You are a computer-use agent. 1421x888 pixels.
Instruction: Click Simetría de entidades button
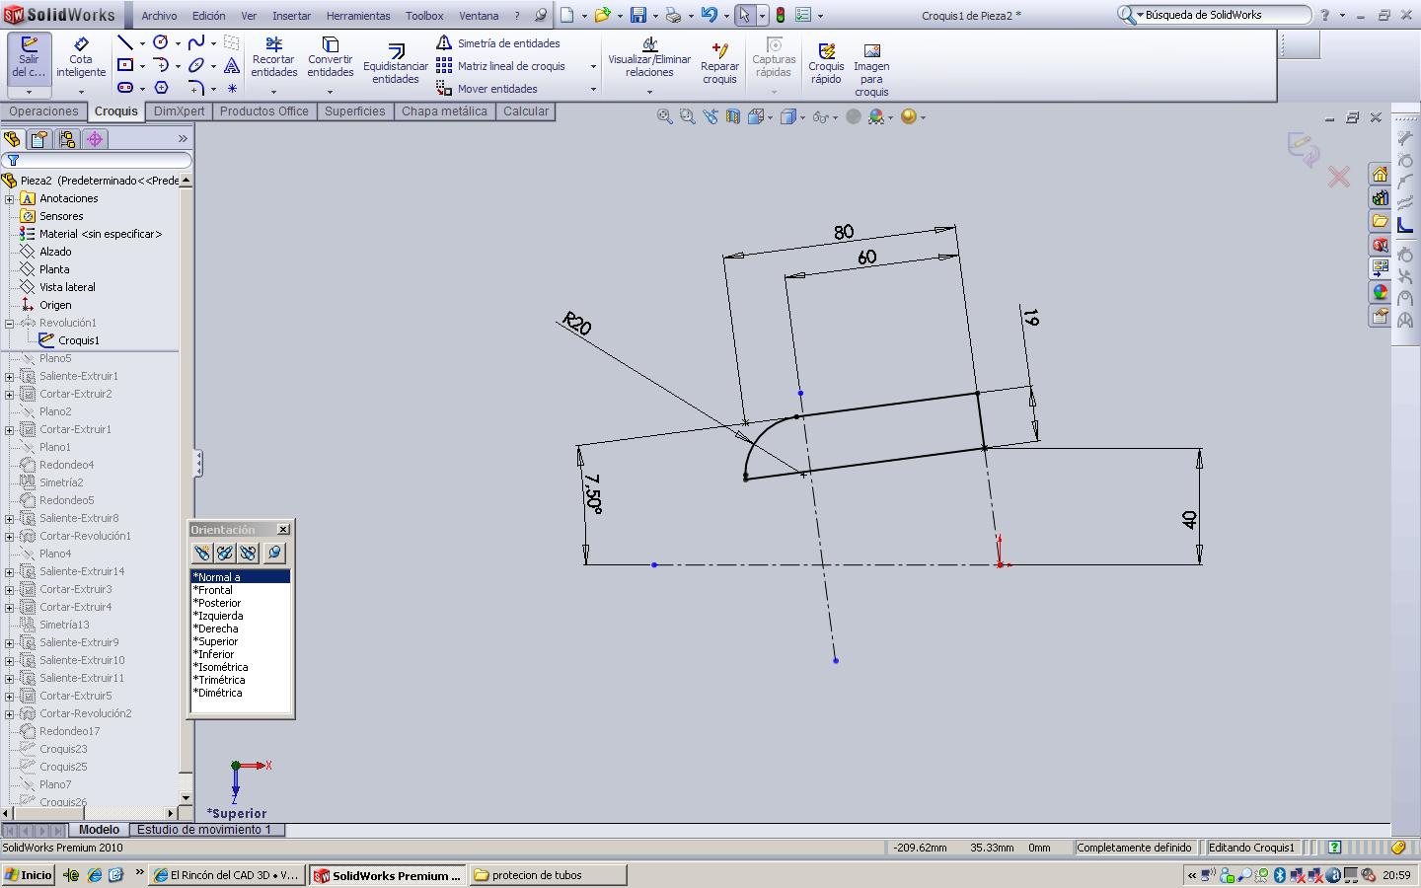(x=498, y=43)
